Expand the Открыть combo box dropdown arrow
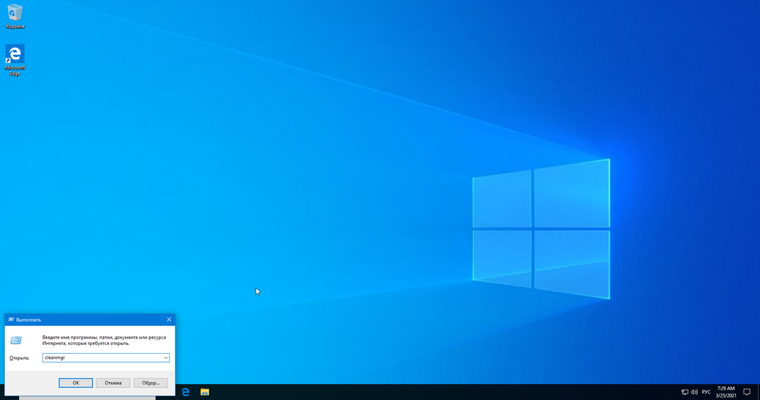760x400 pixels. click(x=166, y=358)
